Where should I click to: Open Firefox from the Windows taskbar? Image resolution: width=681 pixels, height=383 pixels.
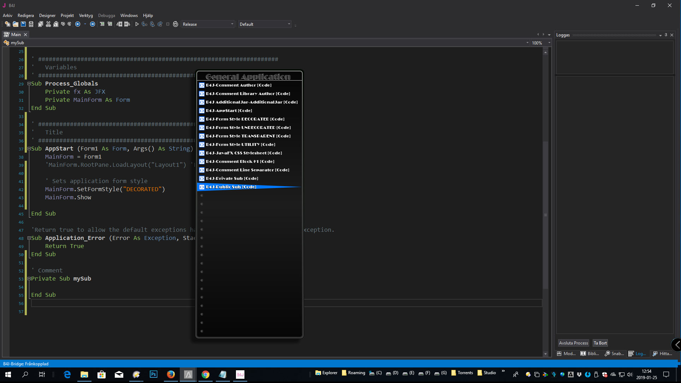click(171, 374)
